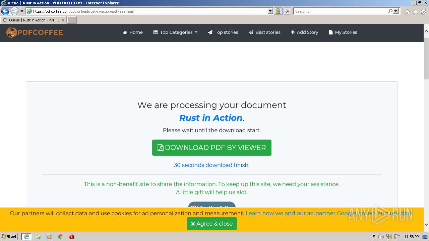This screenshot has width=429, height=241.
Task: Open the media player taskbar icon
Action: click(49, 237)
